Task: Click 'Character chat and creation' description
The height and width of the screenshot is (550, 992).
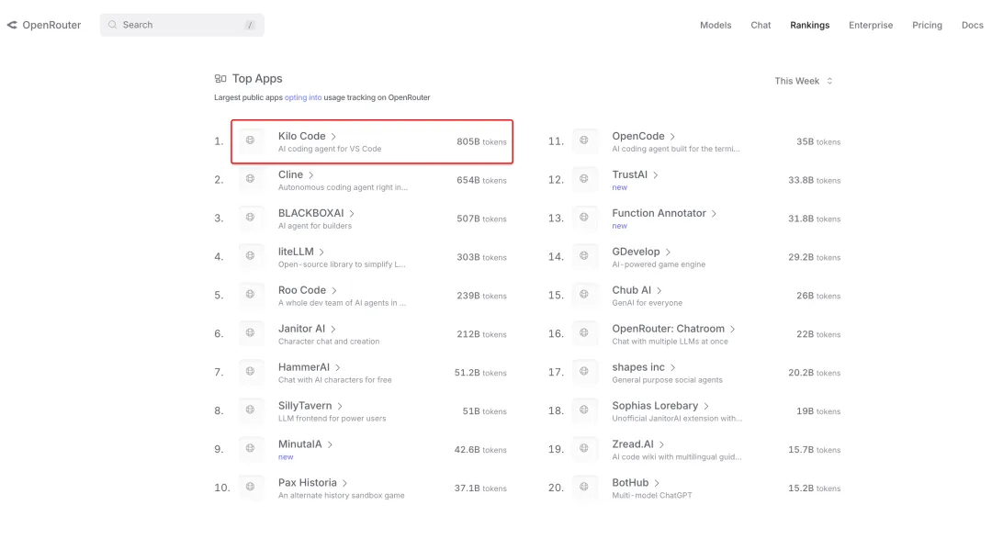Action: (329, 342)
